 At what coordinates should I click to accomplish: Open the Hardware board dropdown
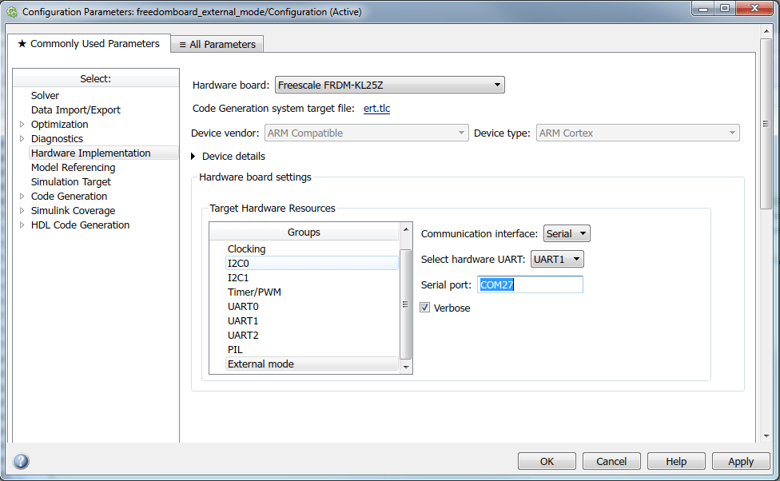pyautogui.click(x=497, y=84)
